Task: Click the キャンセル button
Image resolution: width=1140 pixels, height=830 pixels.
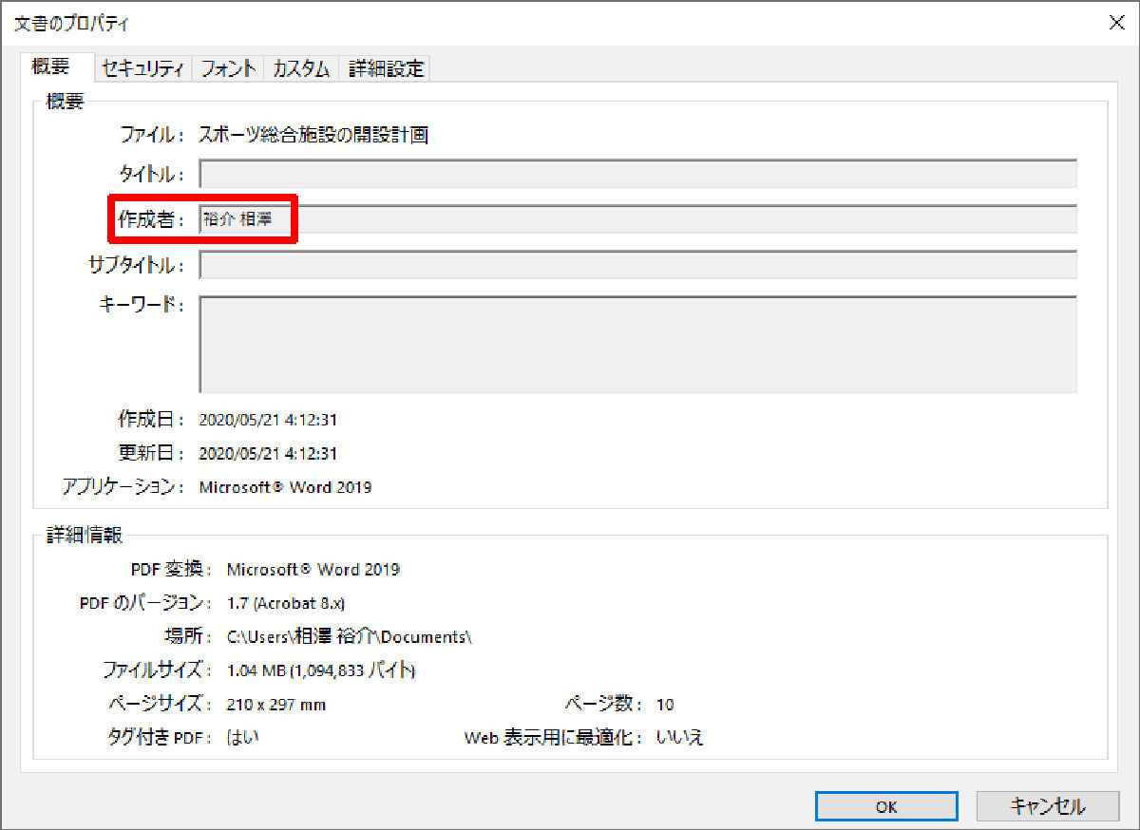Action: point(1047,806)
